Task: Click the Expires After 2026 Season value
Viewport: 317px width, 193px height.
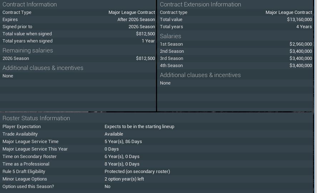Action: tap(136, 19)
